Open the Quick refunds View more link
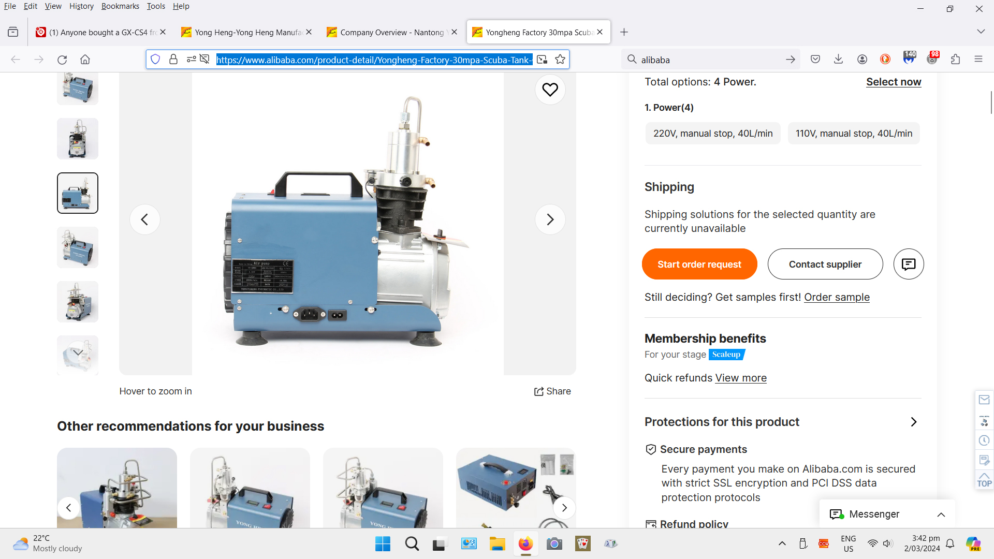Screen dimensions: 994x559 point(741,378)
